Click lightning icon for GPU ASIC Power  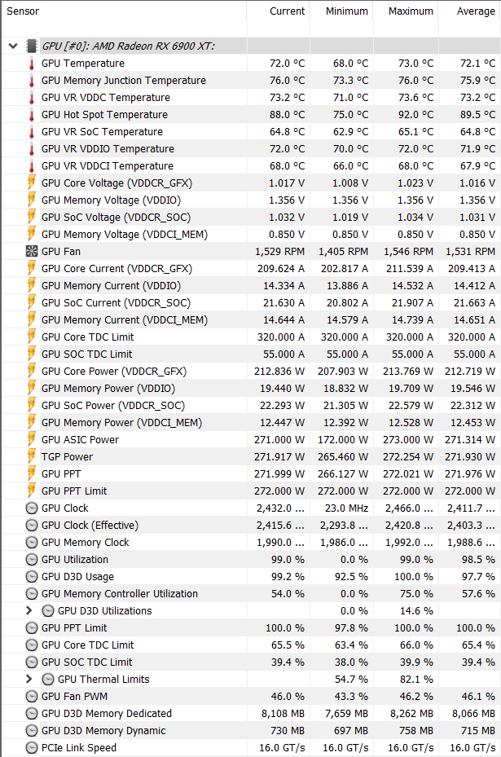(x=32, y=440)
